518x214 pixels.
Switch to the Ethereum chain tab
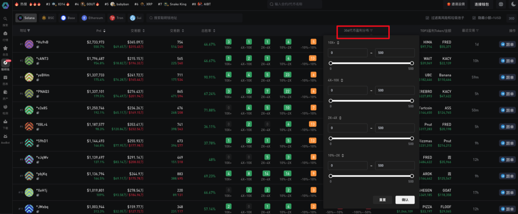pyautogui.click(x=92, y=18)
